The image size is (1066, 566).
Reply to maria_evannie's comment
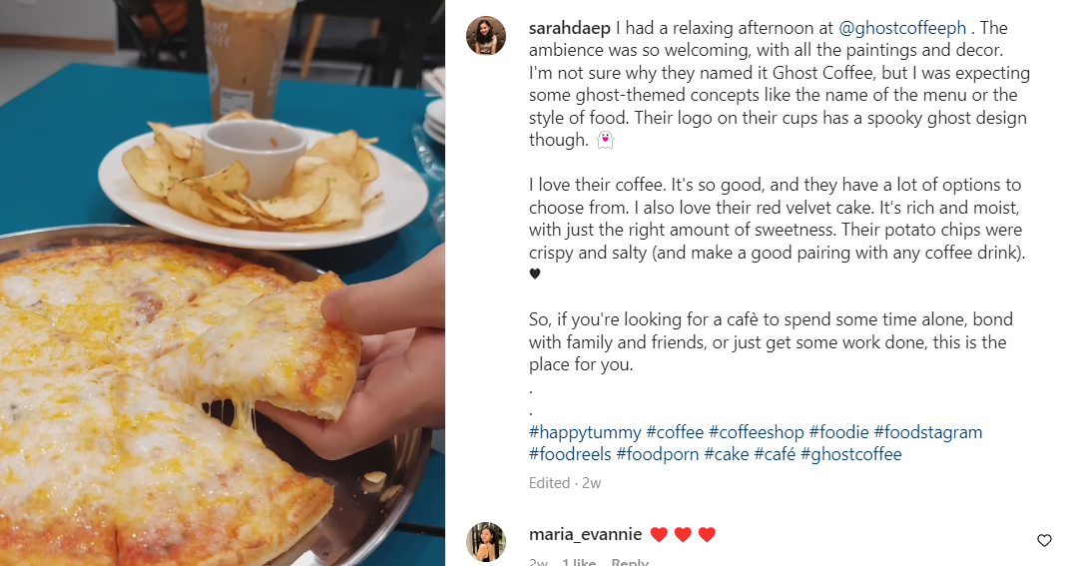[630, 562]
